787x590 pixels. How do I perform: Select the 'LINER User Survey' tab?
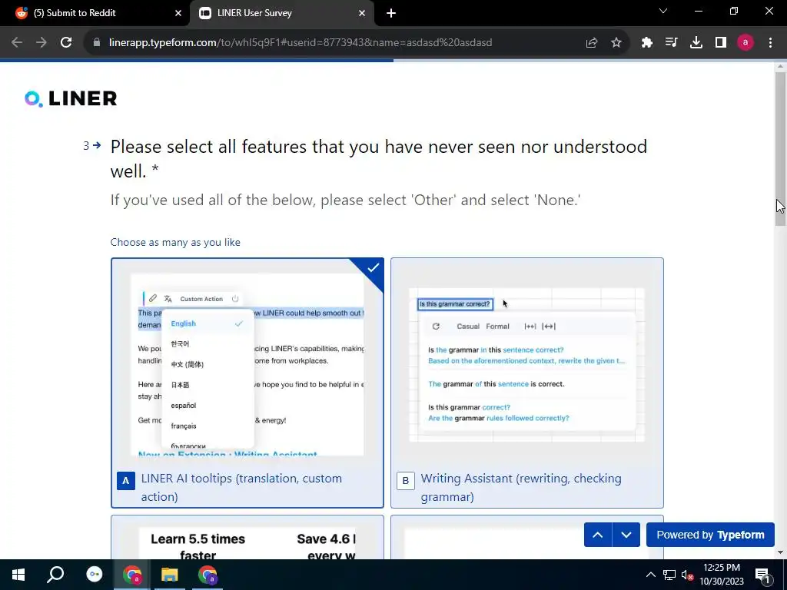click(x=281, y=13)
